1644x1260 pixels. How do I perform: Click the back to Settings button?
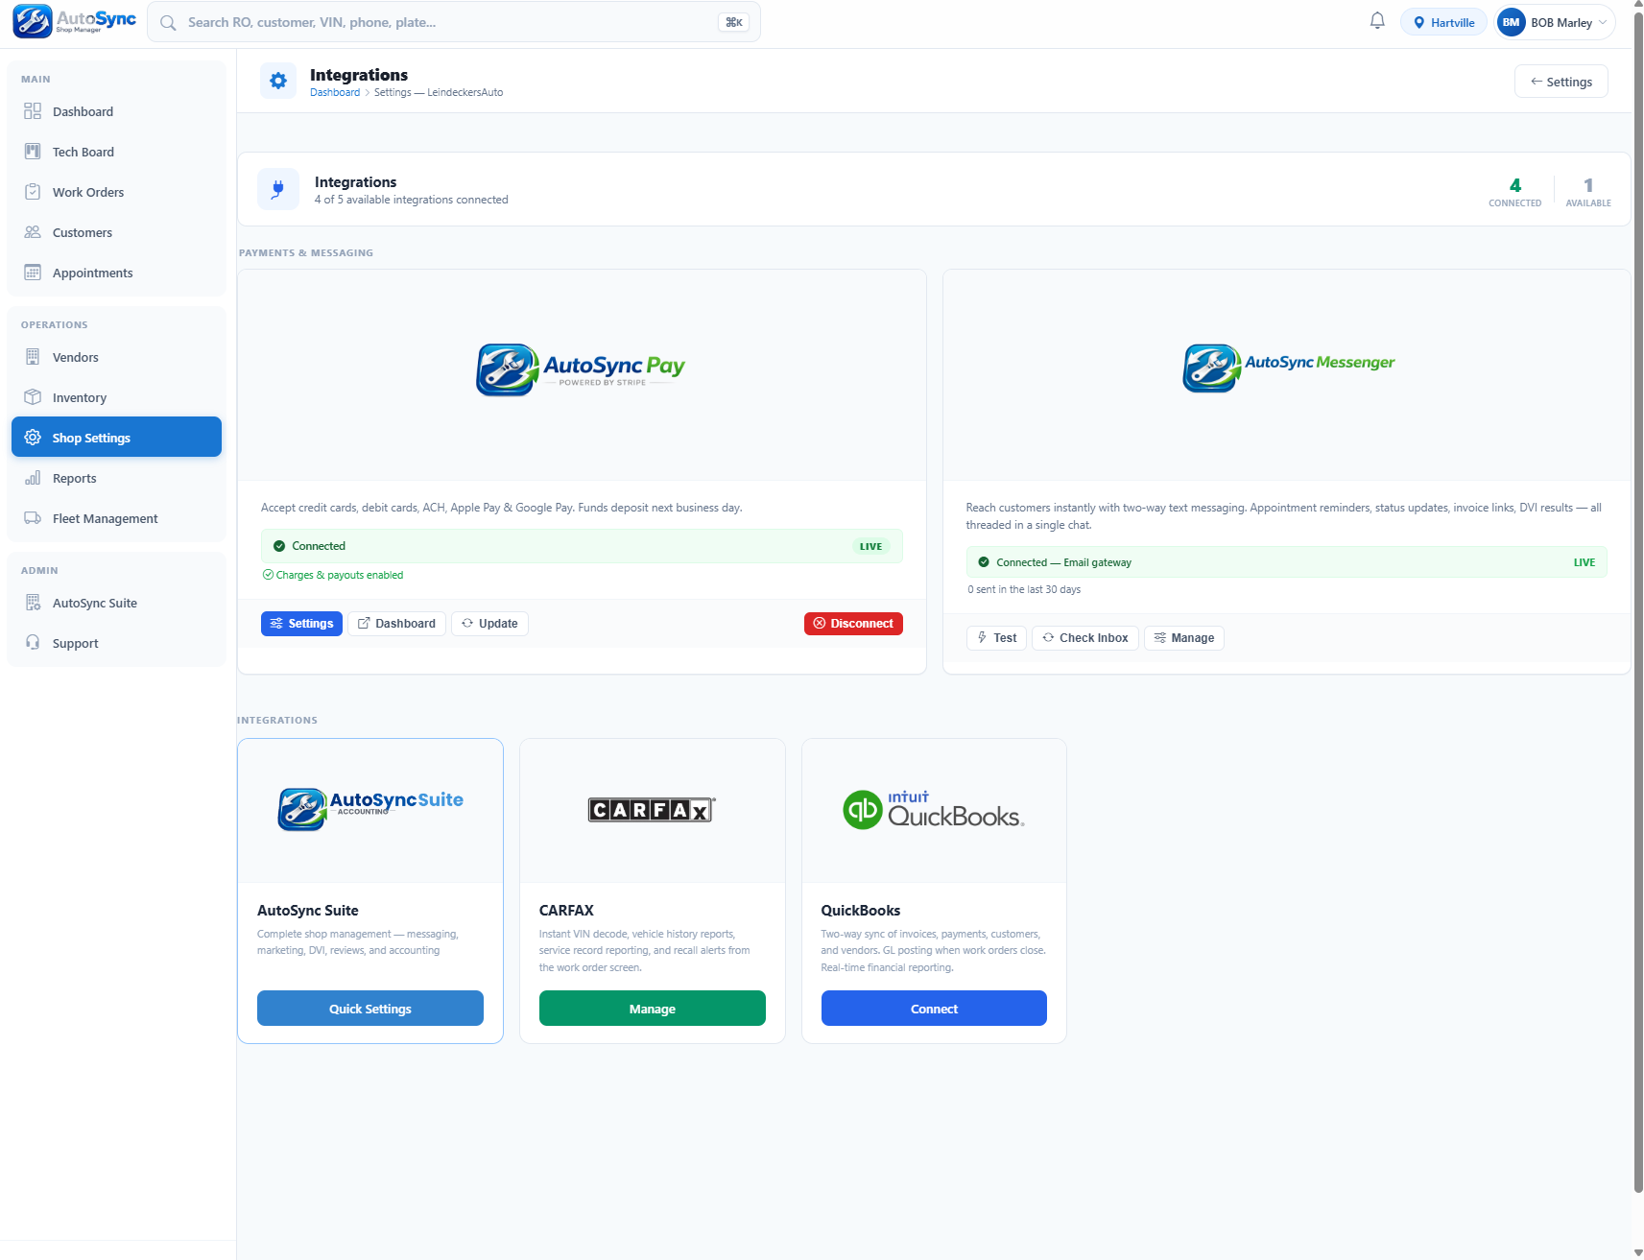pos(1561,82)
